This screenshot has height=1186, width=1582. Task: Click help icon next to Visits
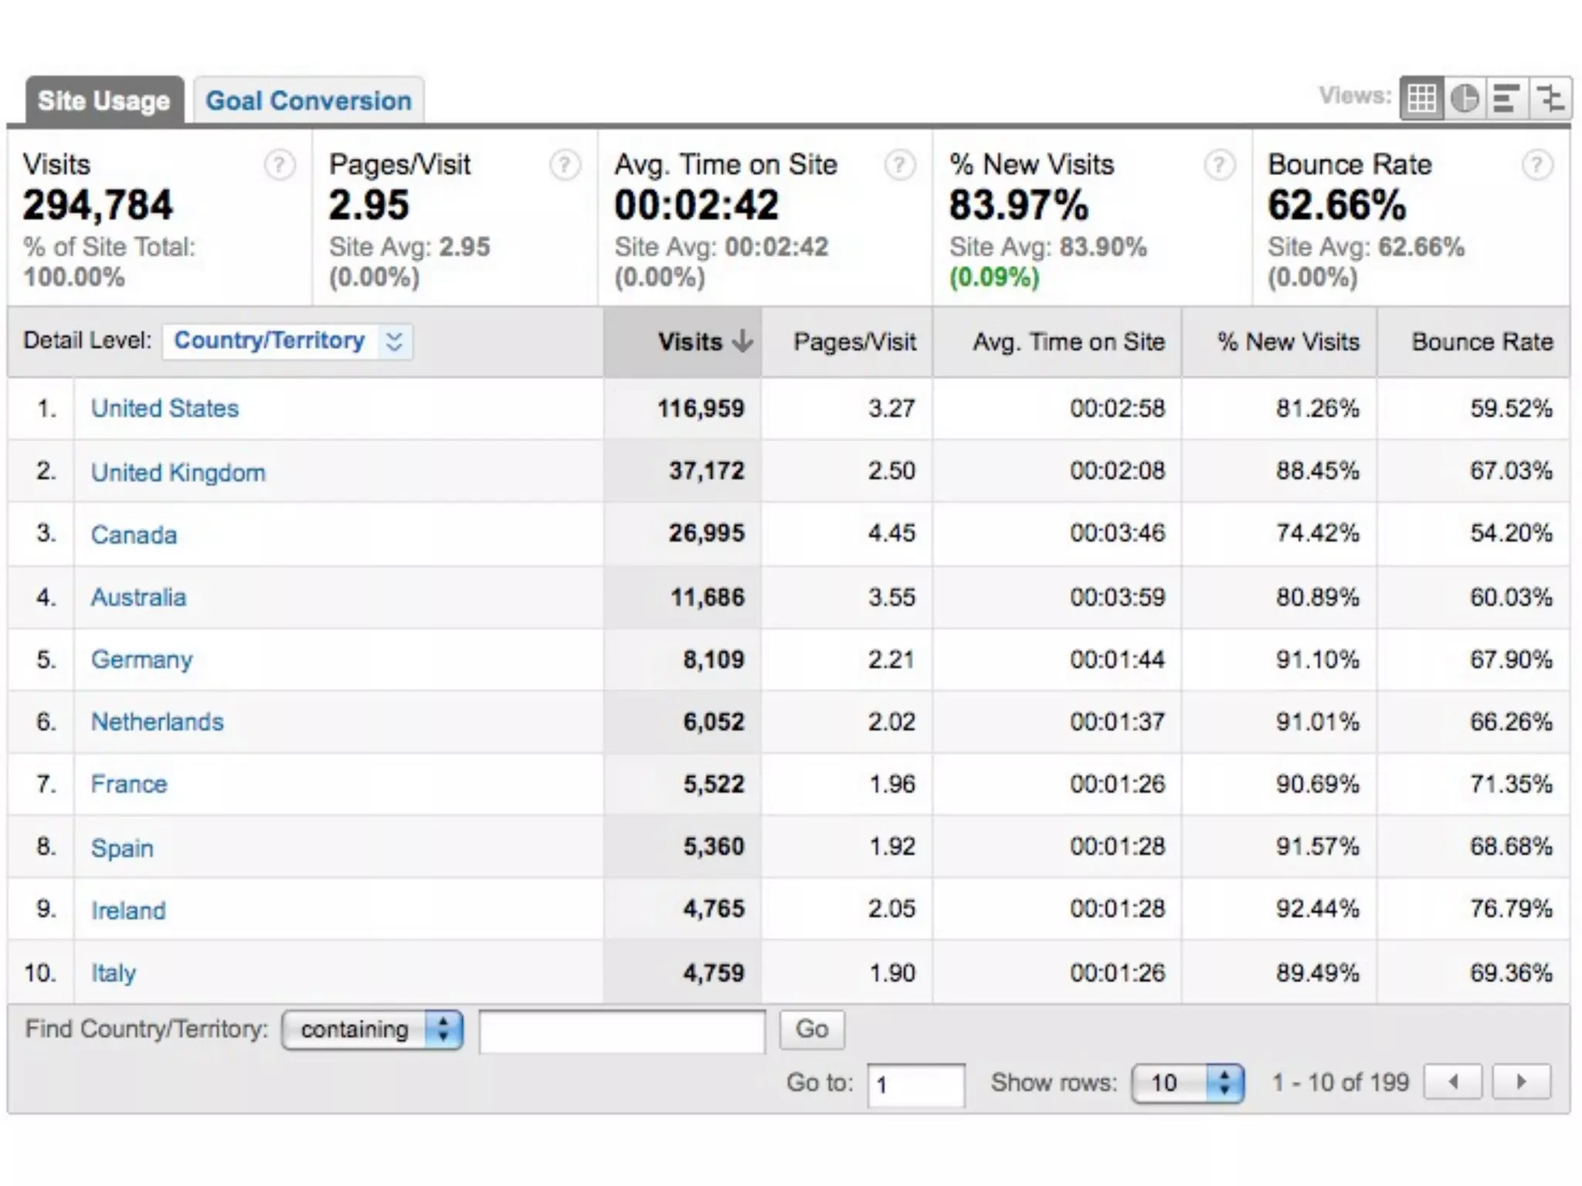[279, 164]
